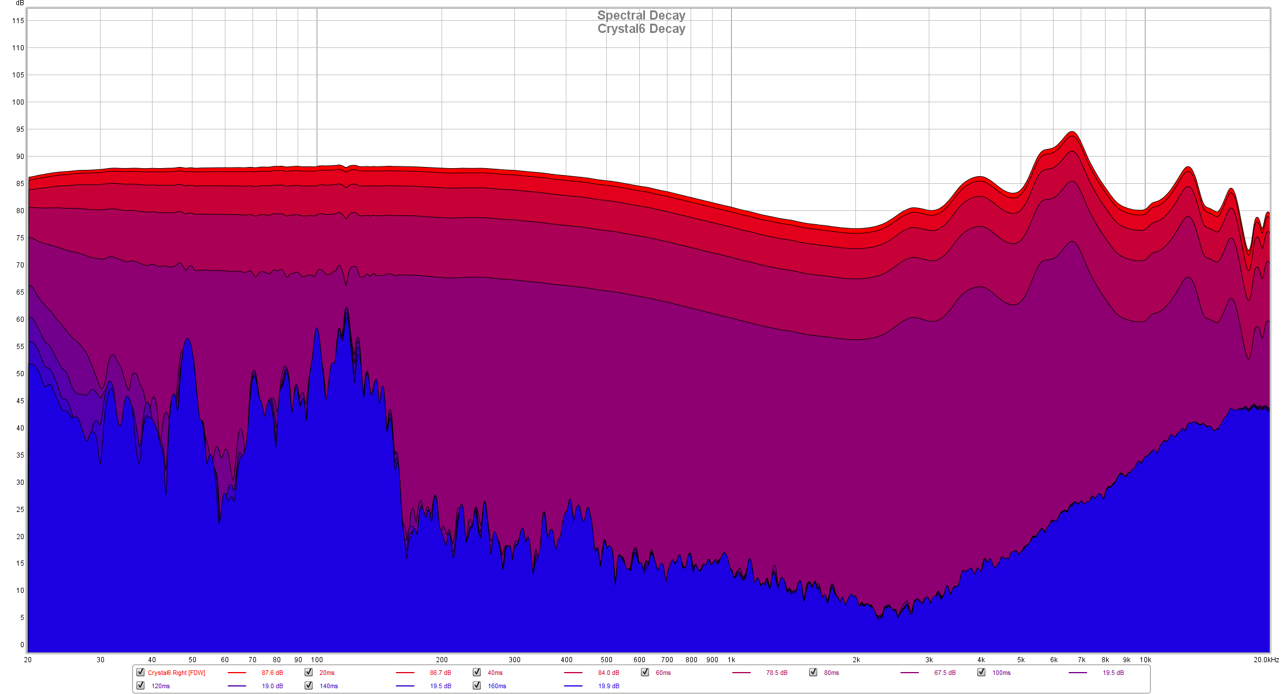Toggle the 140ms slice checkbox

309,685
